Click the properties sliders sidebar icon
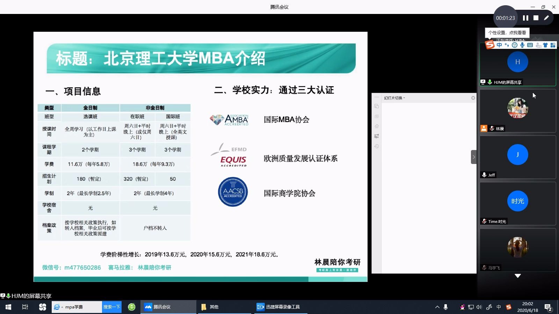Screen dimensions: 559x314 tap(377, 136)
